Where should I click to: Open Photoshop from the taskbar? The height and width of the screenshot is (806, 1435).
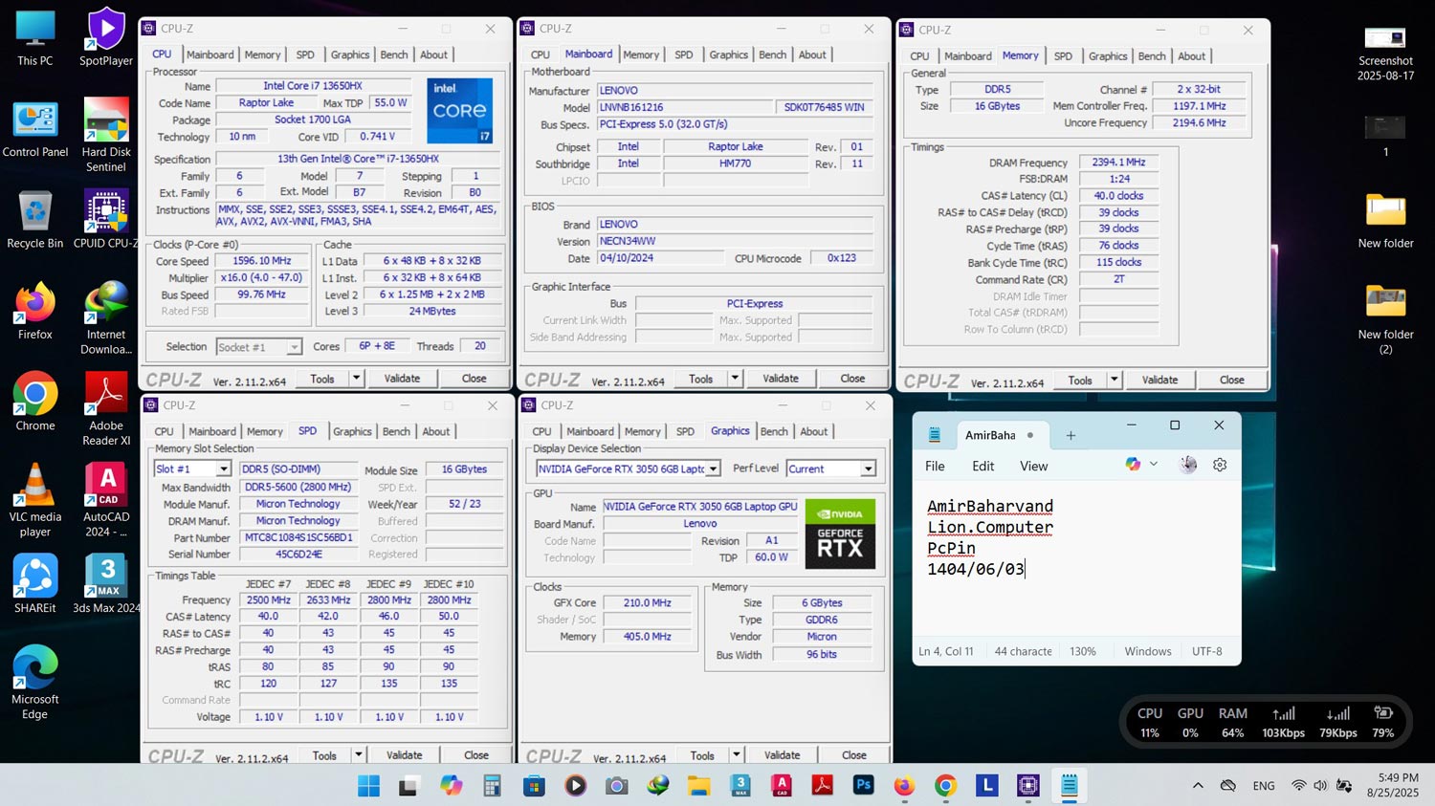coord(863,786)
